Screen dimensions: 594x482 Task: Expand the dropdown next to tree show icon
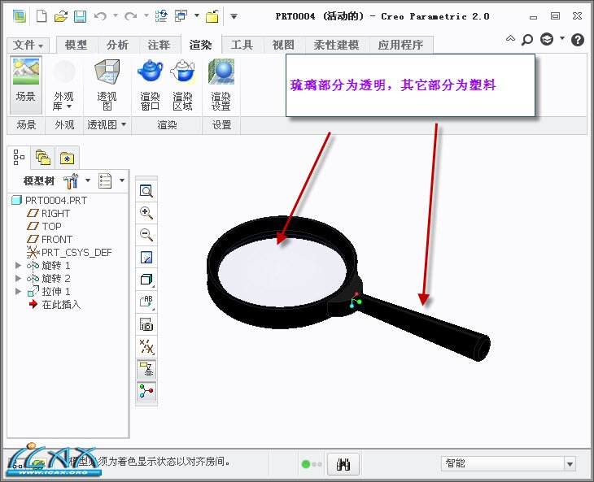[122, 180]
